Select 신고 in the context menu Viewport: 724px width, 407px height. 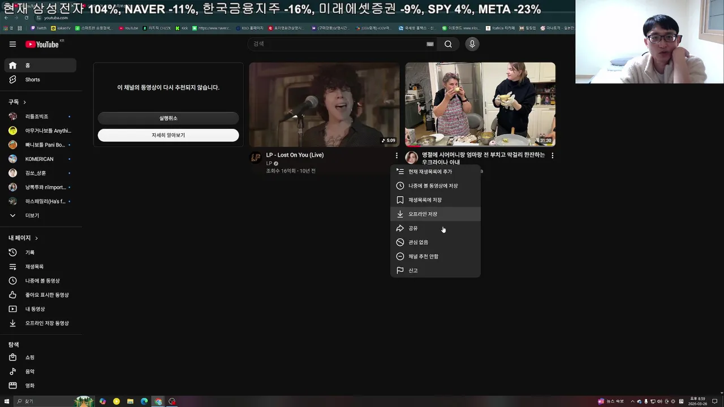point(436,271)
